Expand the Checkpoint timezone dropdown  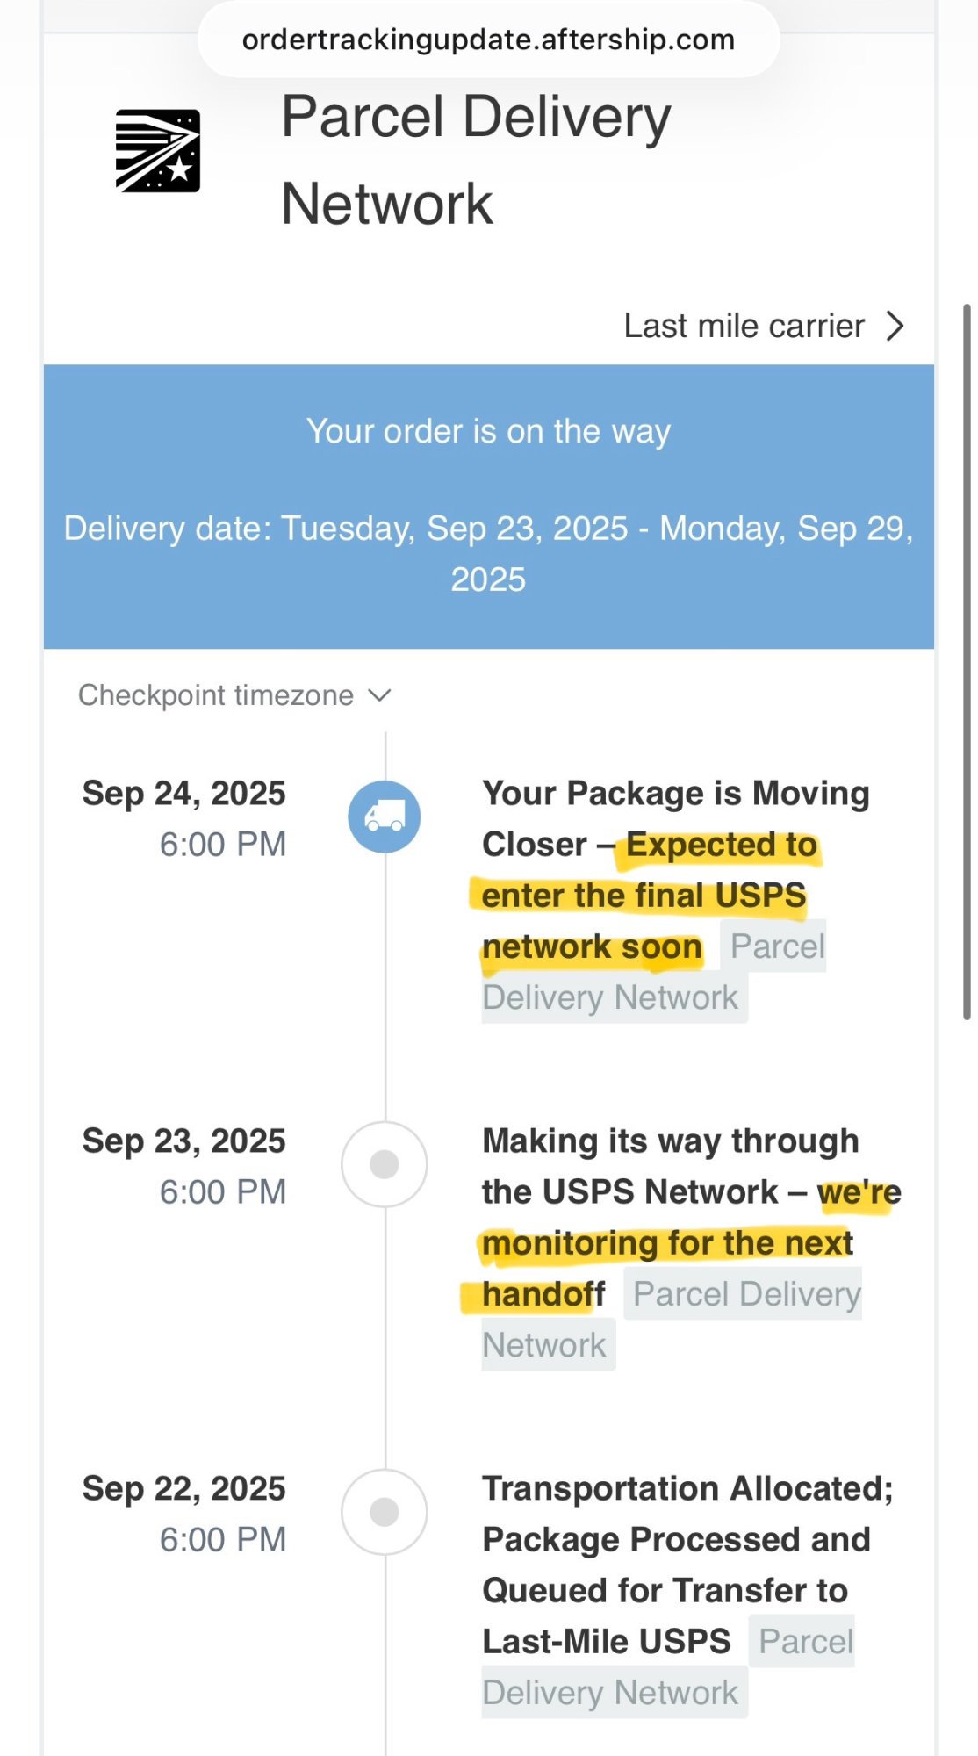[216, 695]
